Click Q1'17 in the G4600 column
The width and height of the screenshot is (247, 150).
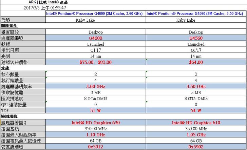[96, 50]
